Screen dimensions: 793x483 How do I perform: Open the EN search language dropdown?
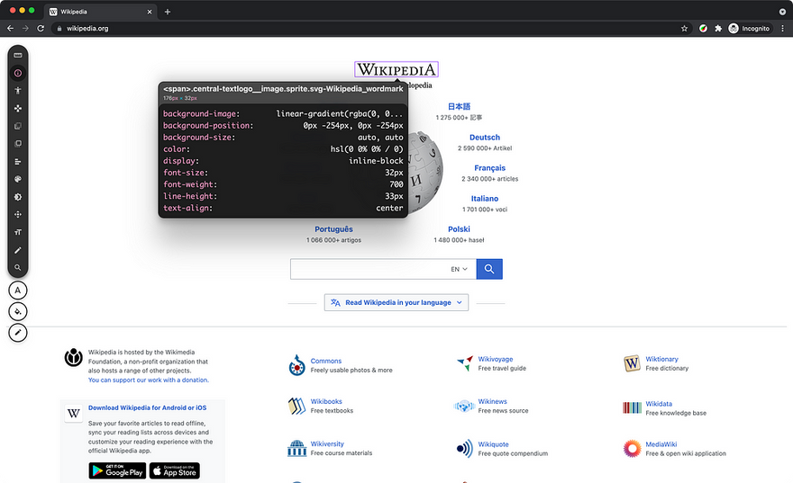point(460,269)
